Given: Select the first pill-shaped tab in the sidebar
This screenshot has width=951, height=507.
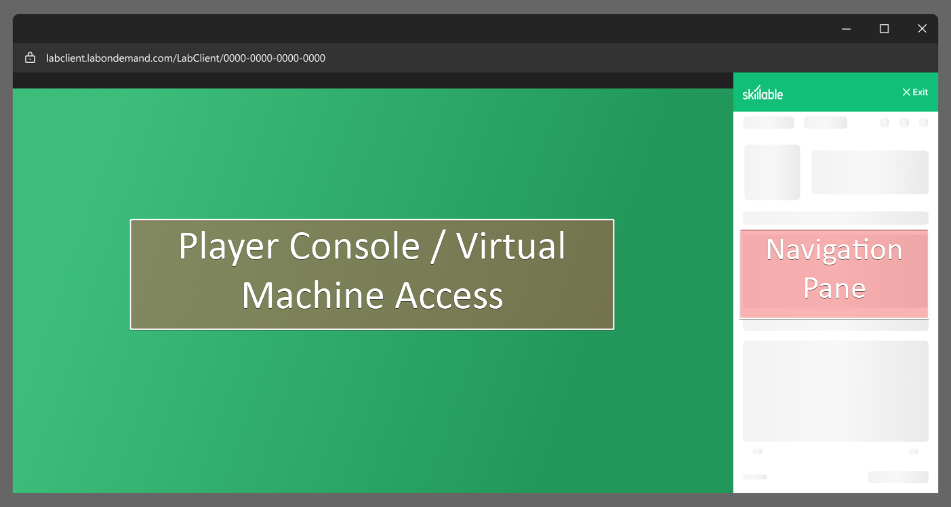Looking at the screenshot, I should 768,123.
